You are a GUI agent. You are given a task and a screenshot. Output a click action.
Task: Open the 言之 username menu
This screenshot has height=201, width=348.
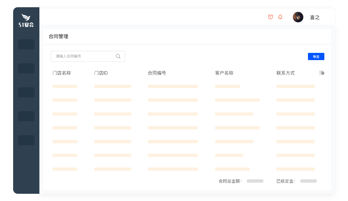tap(315, 17)
